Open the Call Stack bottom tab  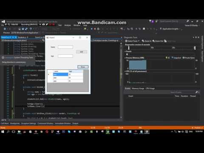point(5,124)
